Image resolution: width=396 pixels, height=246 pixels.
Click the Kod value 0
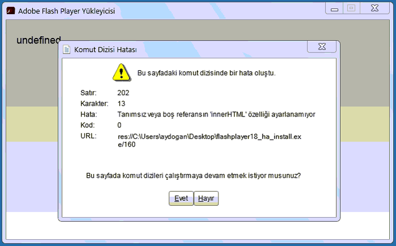(x=119, y=125)
